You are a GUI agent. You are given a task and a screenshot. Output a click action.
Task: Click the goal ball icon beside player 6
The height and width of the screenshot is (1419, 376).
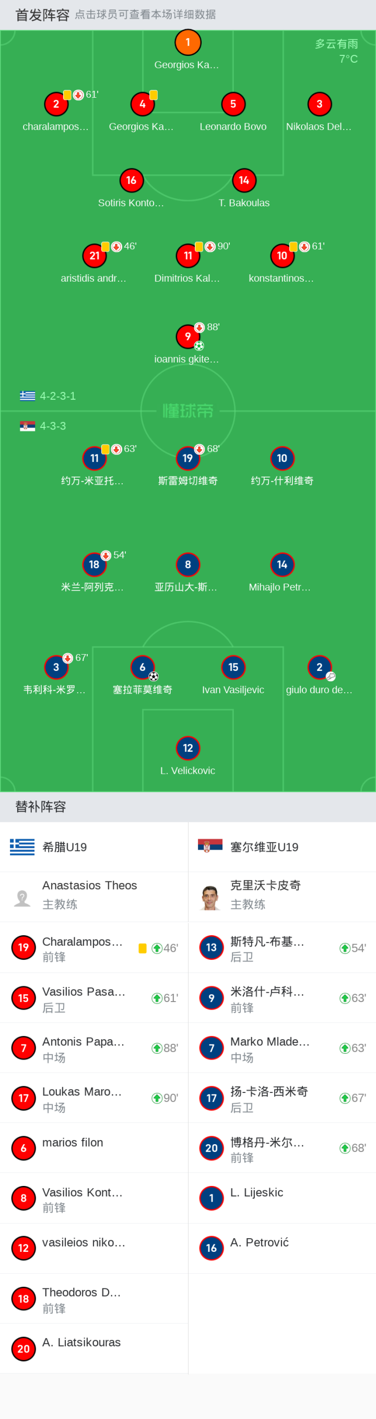pyautogui.click(x=154, y=677)
